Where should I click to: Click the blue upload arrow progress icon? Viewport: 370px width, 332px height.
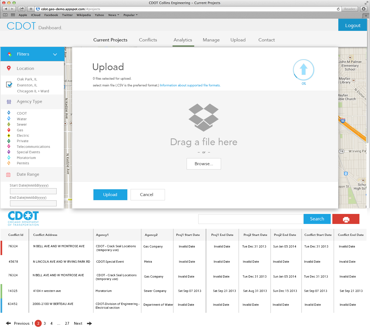coord(303,70)
